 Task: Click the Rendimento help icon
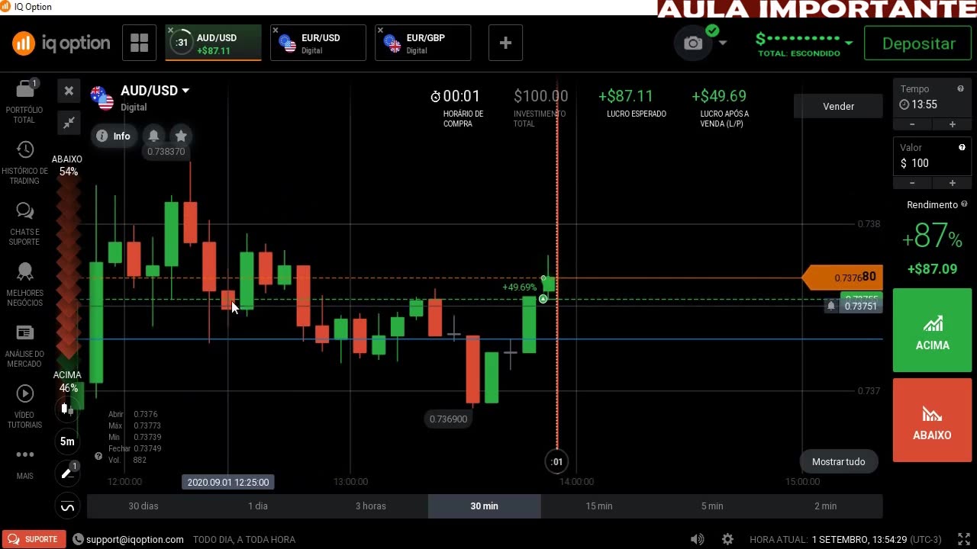(964, 204)
